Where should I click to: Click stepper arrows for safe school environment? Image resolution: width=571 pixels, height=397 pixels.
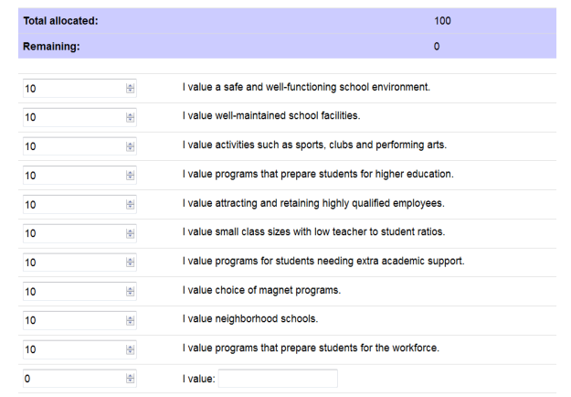pyautogui.click(x=130, y=89)
